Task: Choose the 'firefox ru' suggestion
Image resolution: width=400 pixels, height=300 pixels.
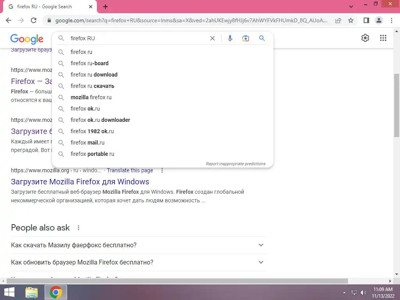Action: [x=162, y=52]
